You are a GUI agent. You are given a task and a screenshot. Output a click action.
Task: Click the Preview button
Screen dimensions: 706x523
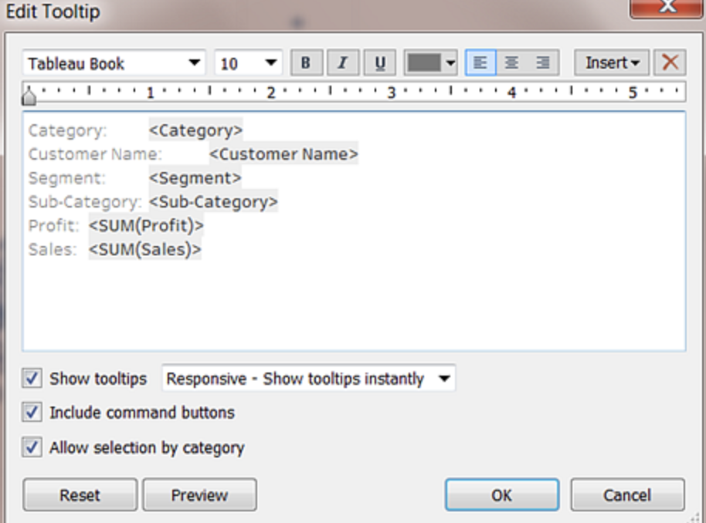(200, 494)
